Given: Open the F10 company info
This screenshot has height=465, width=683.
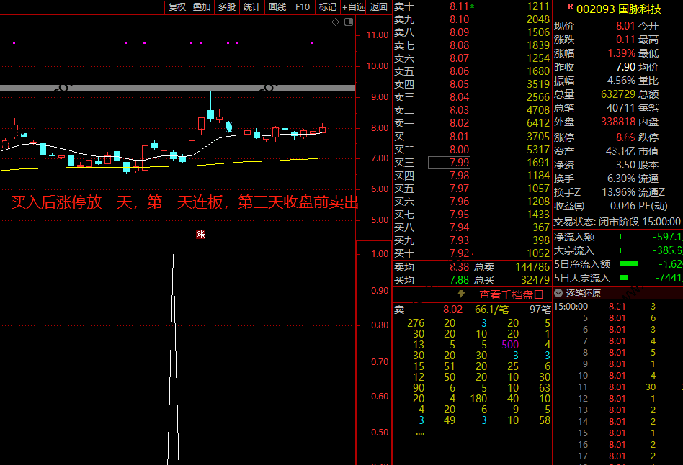Looking at the screenshot, I should coord(303,7).
